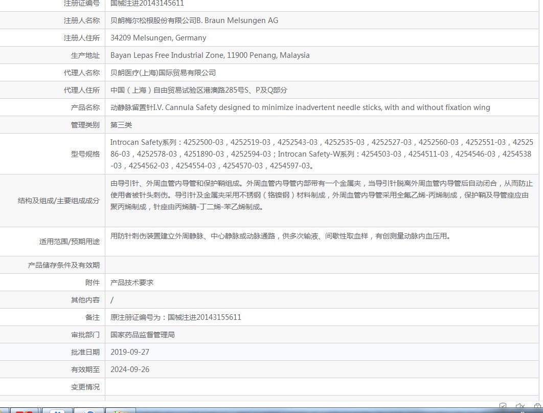Click the 附件 row label
543x413 pixels.
point(93,282)
